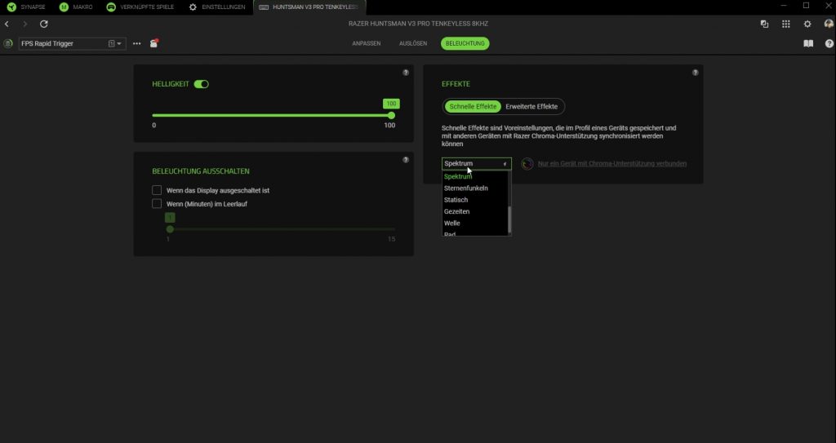Image resolution: width=836 pixels, height=443 pixels.
Task: Check Wenn das Display ausgeschaltet ist
Action: [x=157, y=190]
